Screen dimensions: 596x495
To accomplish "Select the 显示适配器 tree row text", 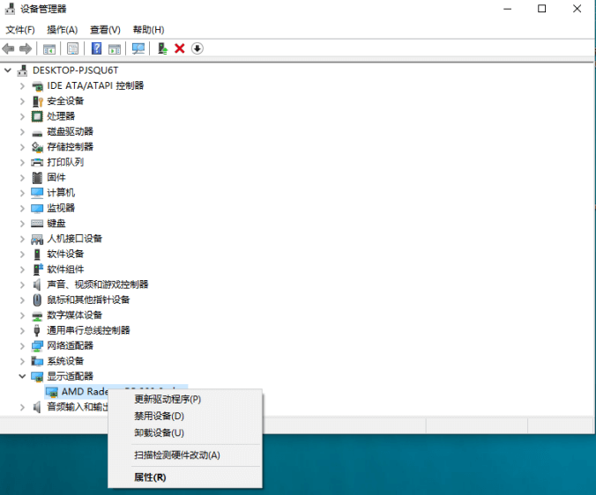I will 70,376.
